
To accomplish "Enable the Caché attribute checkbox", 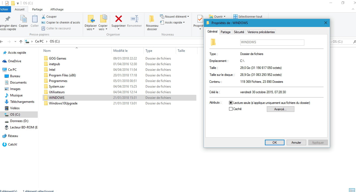I will tap(231, 109).
